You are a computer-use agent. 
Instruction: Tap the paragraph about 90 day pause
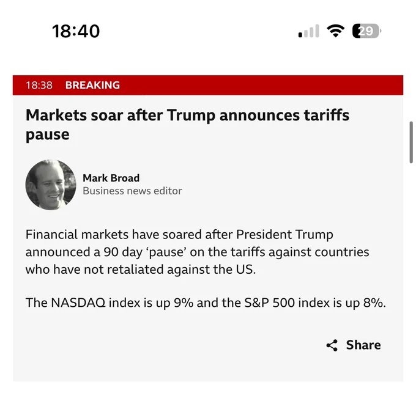197,252
